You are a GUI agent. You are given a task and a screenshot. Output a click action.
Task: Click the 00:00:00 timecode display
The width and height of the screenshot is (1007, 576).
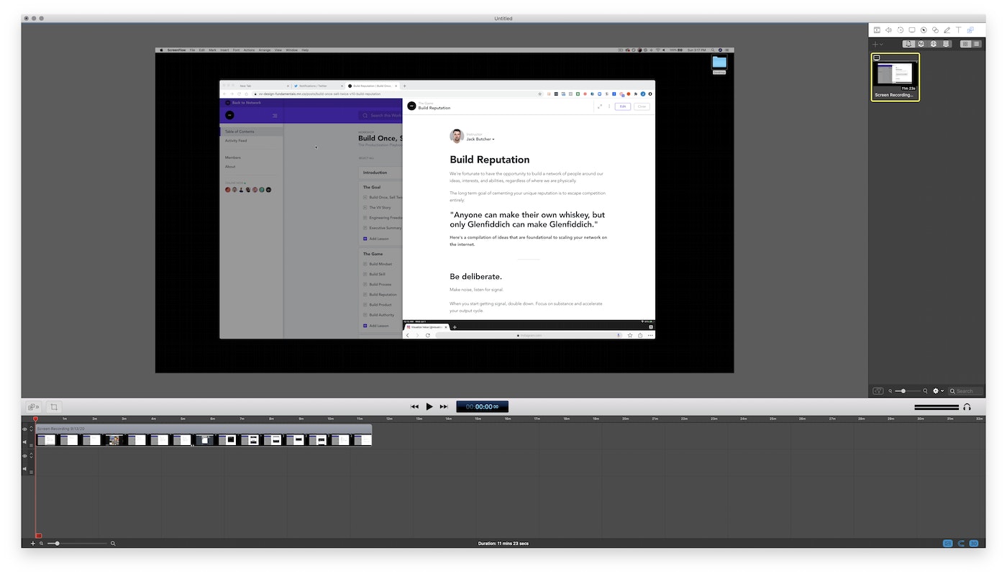482,406
